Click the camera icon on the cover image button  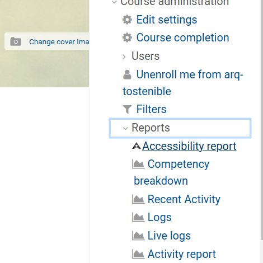(x=16, y=41)
